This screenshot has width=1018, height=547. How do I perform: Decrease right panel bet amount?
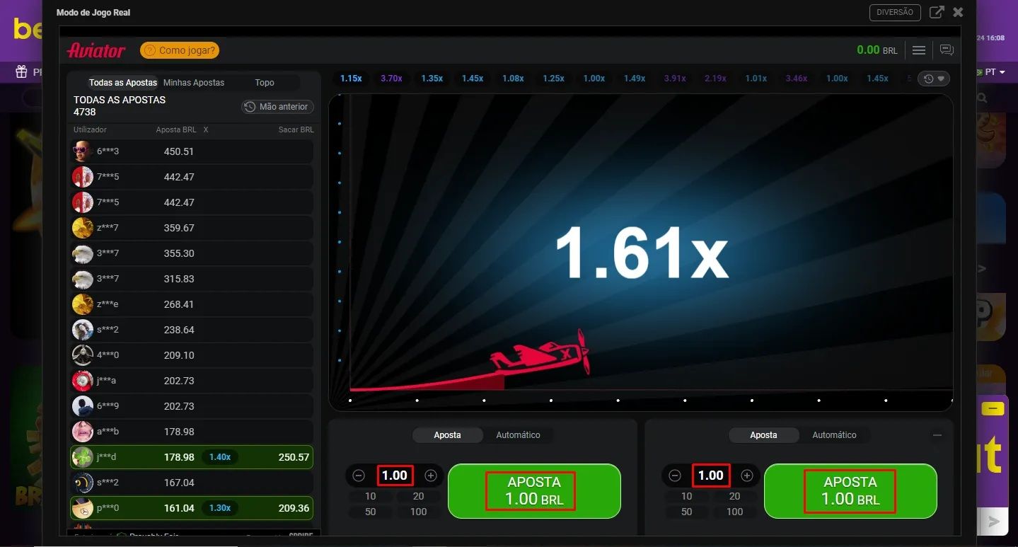click(x=675, y=476)
